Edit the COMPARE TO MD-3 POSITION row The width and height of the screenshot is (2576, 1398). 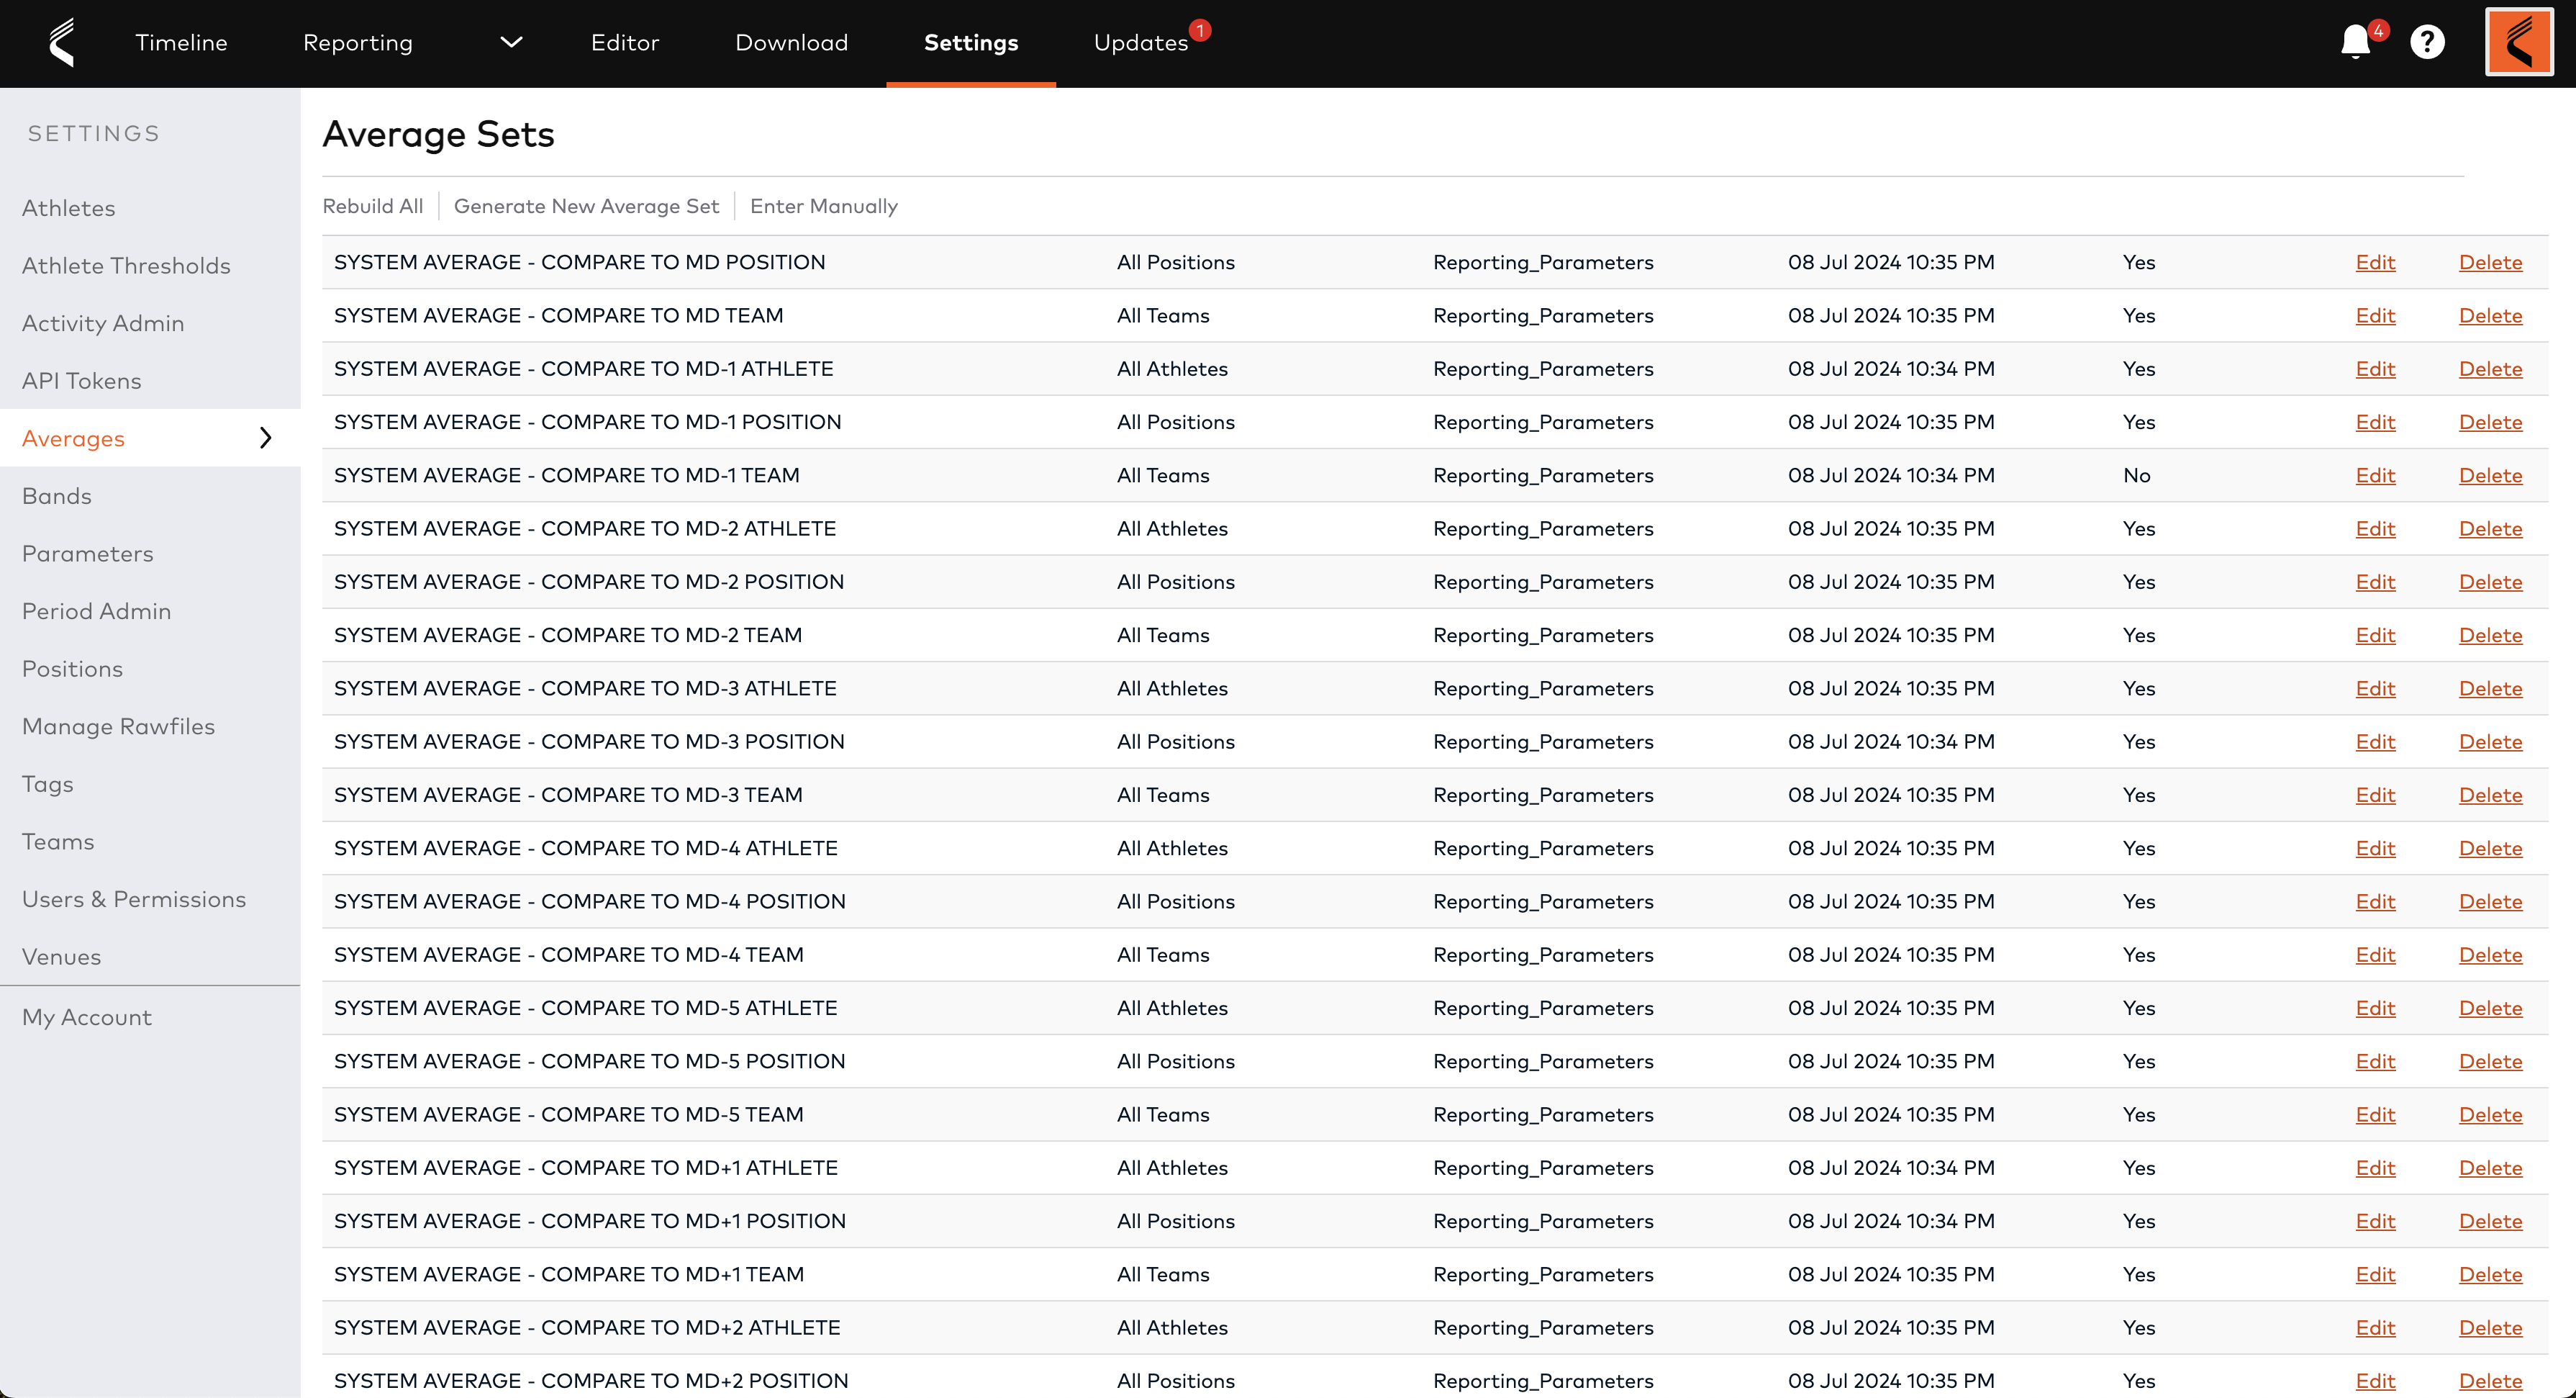tap(2375, 741)
